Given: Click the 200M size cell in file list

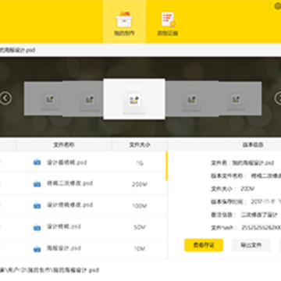Looking at the screenshot, I should (140, 184).
